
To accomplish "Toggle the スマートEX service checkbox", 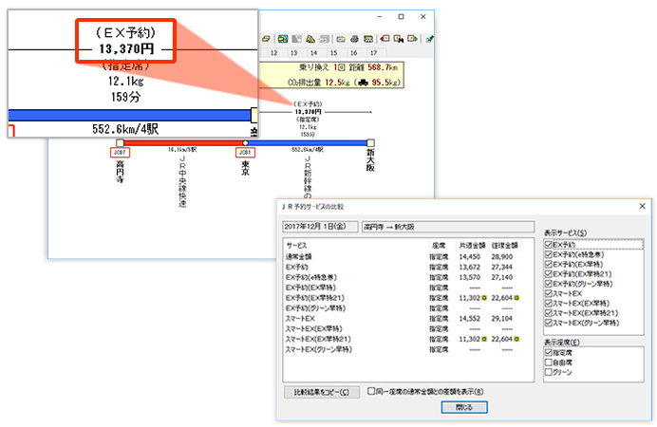I will click(549, 293).
